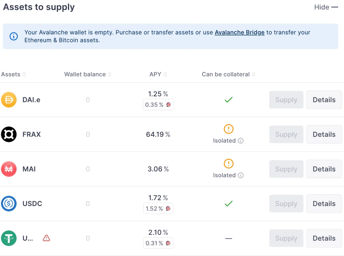Click the orange Isolated warning icon for FRAX
This screenshot has width=344, height=256.
pyautogui.click(x=228, y=129)
